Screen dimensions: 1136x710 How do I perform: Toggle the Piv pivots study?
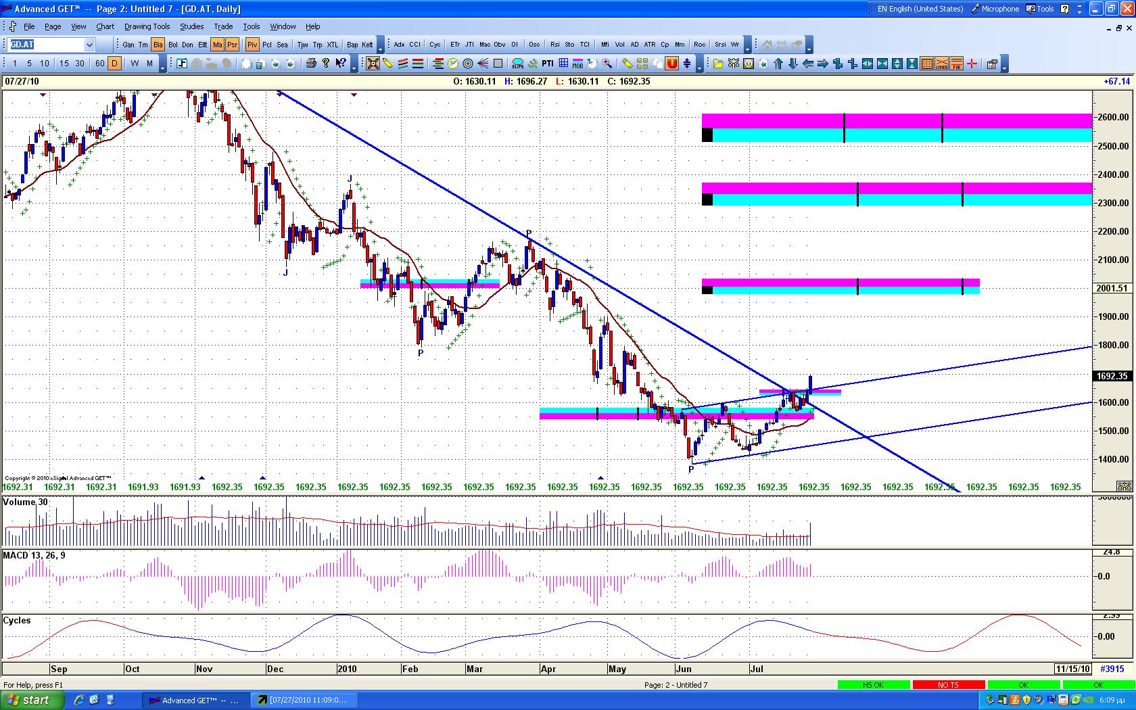(252, 45)
